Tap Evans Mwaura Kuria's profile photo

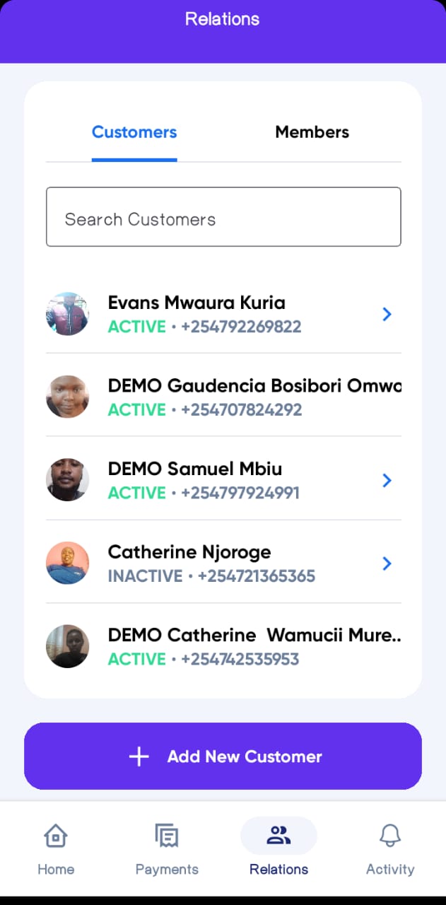point(67,314)
